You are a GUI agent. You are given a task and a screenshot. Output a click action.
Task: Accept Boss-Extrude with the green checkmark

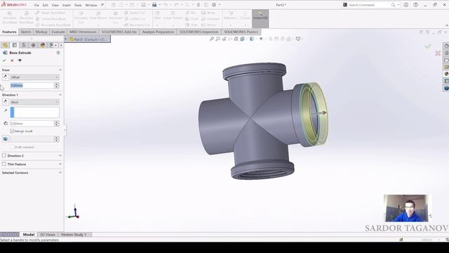coord(4,60)
